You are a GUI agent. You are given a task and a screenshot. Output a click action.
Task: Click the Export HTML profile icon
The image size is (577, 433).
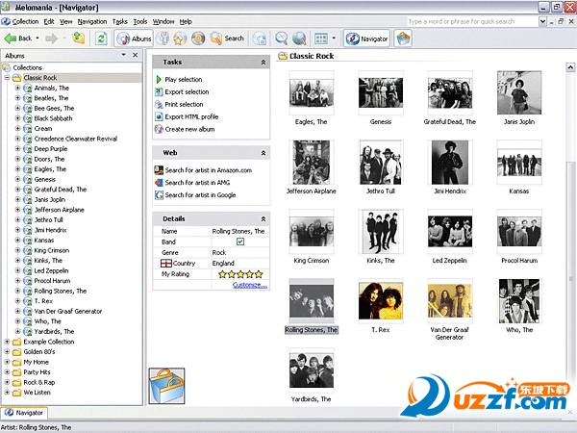(159, 116)
